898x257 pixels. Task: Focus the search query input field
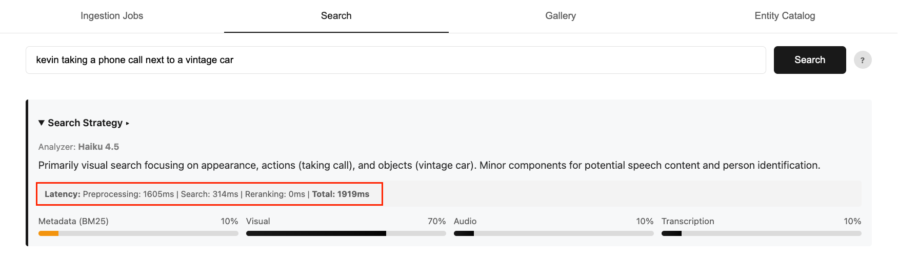tap(395, 60)
